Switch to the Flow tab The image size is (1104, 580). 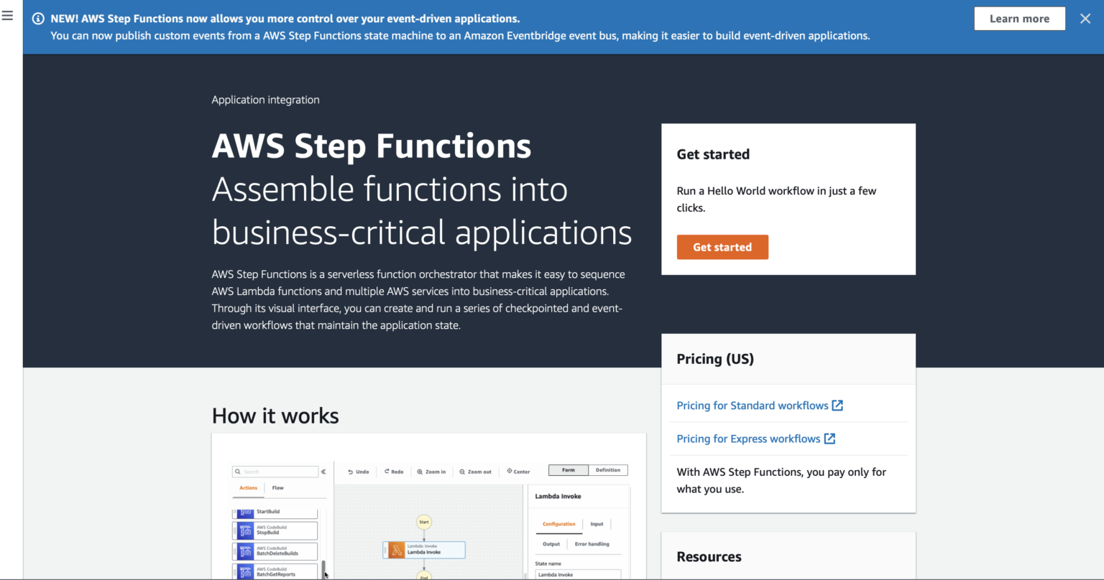click(277, 488)
